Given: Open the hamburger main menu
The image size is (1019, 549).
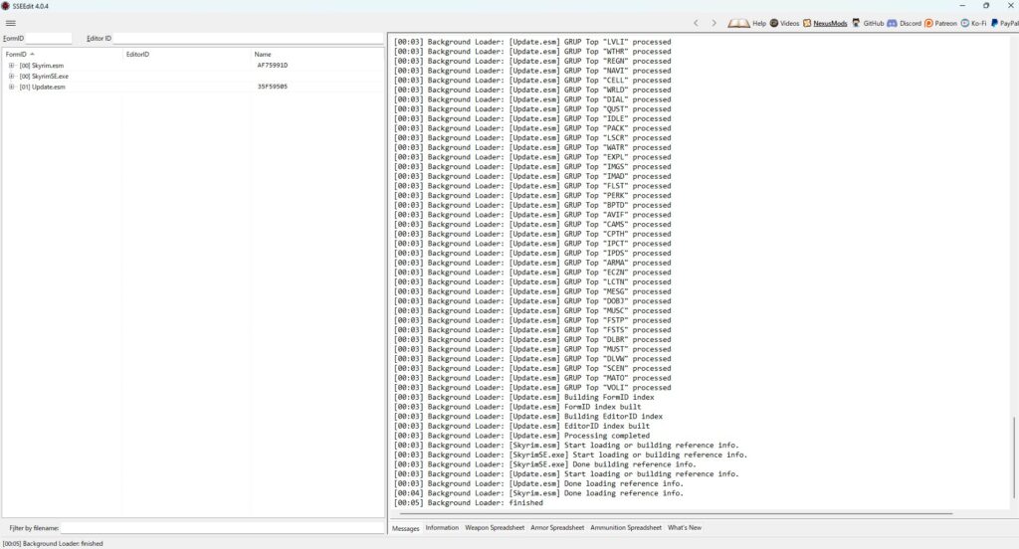Looking at the screenshot, I should [x=11, y=23].
